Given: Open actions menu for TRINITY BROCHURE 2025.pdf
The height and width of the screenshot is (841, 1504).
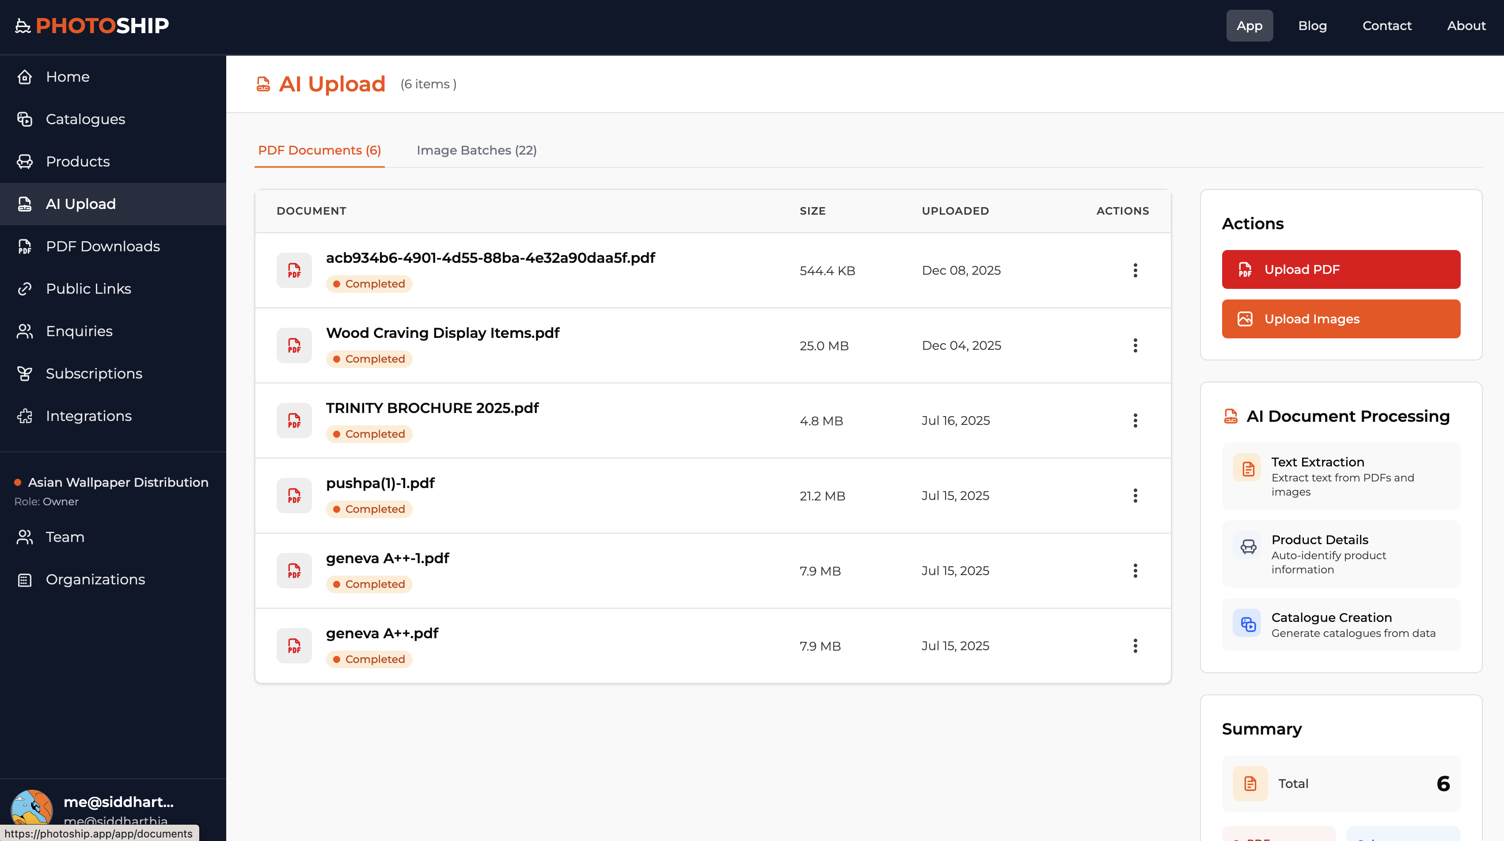Looking at the screenshot, I should tap(1136, 420).
